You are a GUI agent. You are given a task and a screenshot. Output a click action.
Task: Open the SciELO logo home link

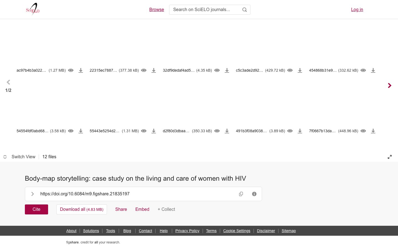pyautogui.click(x=33, y=9)
